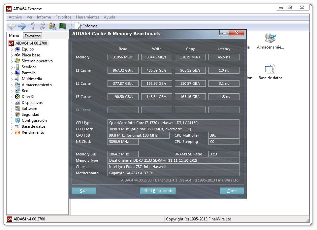Click the Forward arrow toolbar icon

point(22,26)
